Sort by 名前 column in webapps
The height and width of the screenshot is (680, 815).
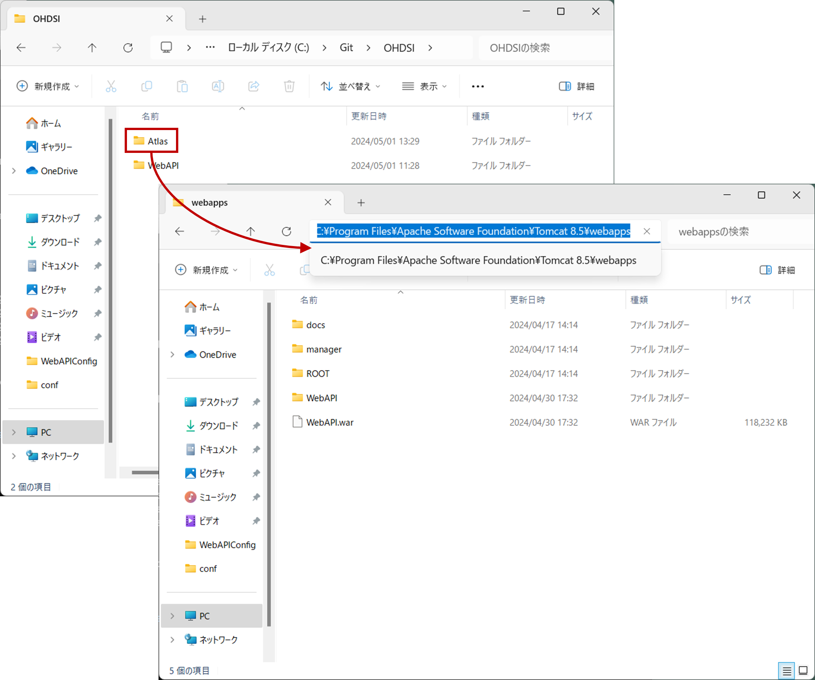[309, 300]
